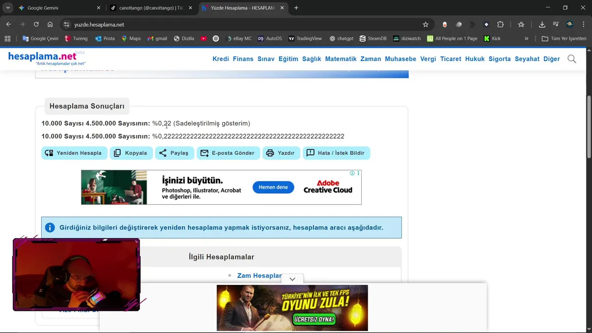Open the YouTube bookmark icon
This screenshot has width=592, height=333.
[x=203, y=38]
